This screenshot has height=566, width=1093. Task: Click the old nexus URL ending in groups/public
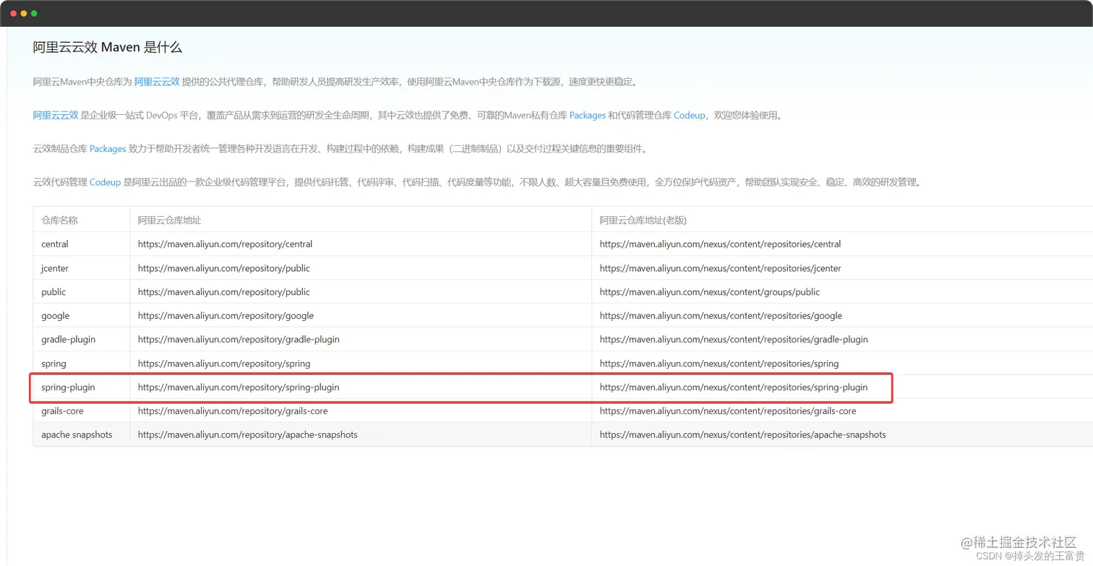pos(710,292)
